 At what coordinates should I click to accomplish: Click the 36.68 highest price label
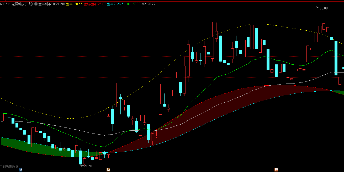(x=324, y=8)
